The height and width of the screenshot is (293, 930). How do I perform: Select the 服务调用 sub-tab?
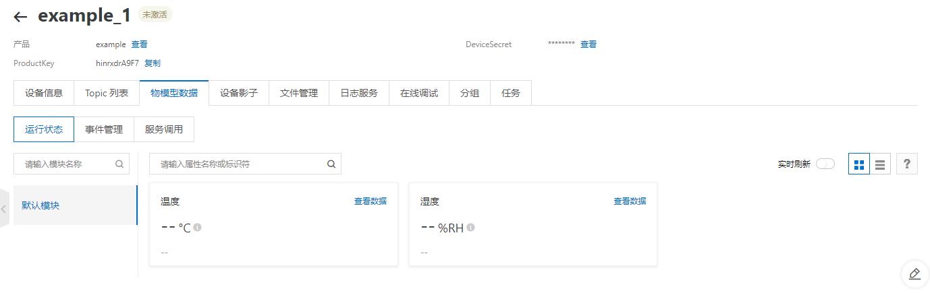tap(164, 129)
